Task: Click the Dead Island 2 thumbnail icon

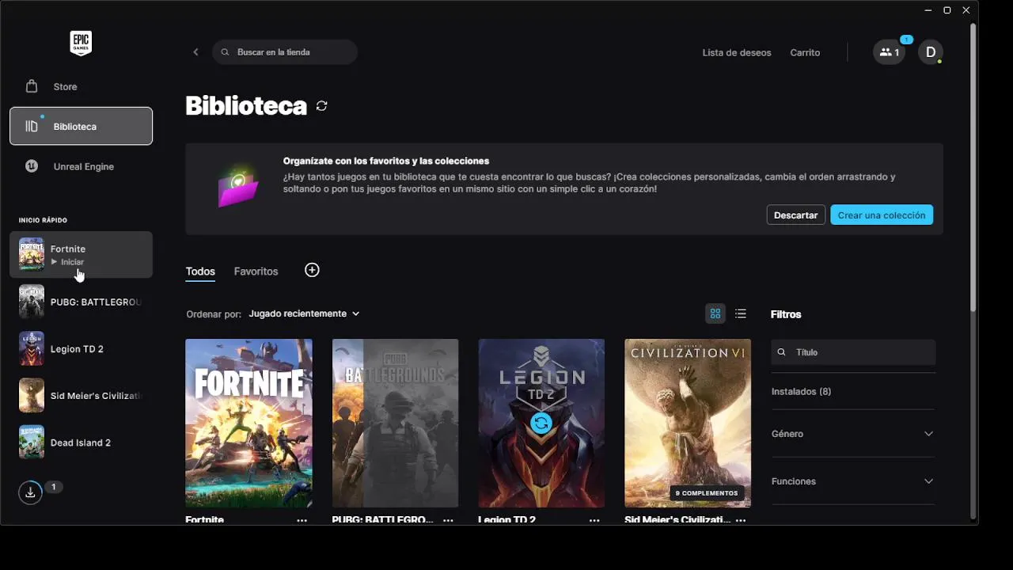Action: pos(32,442)
